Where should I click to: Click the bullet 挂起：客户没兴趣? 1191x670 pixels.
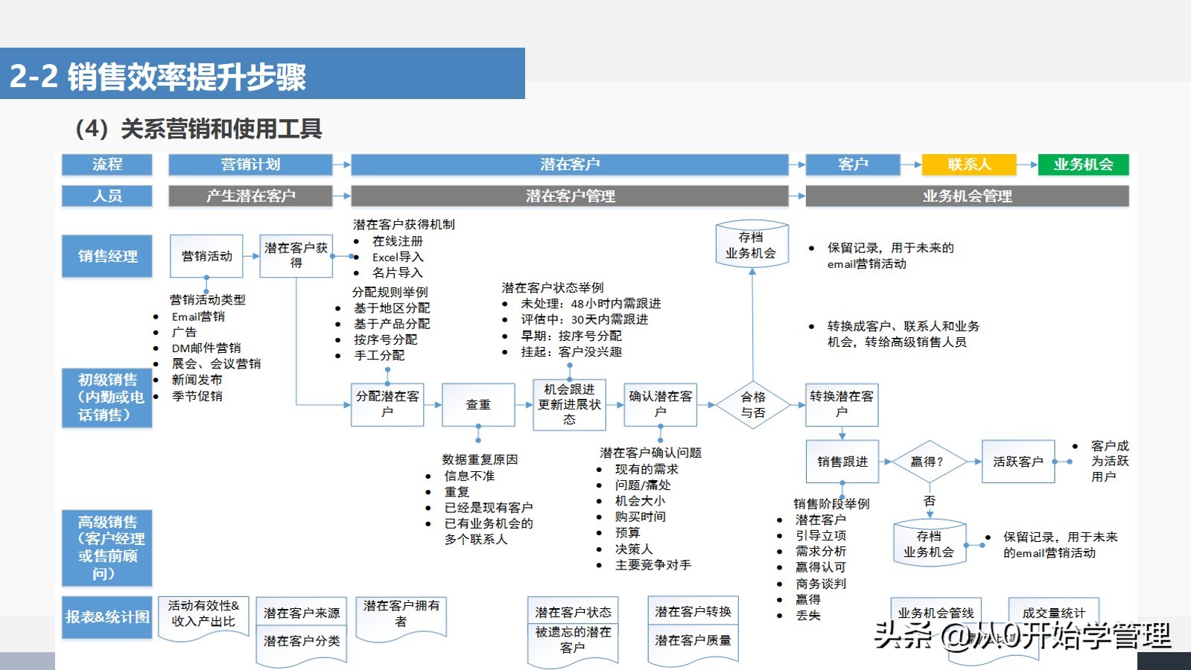coord(571,351)
